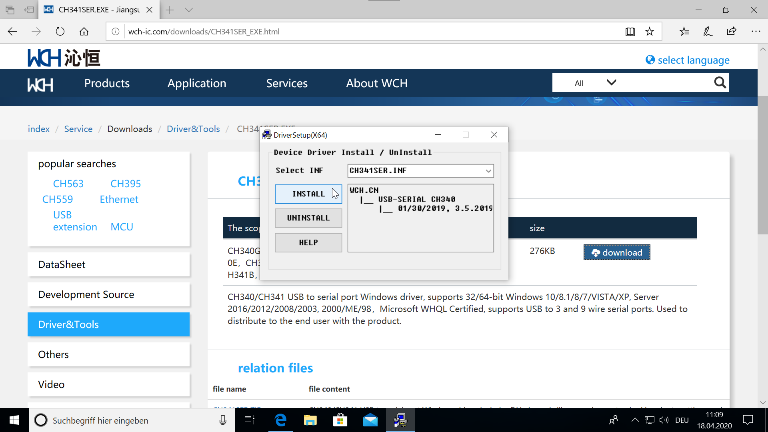Click the Windows Start button

click(x=14, y=420)
